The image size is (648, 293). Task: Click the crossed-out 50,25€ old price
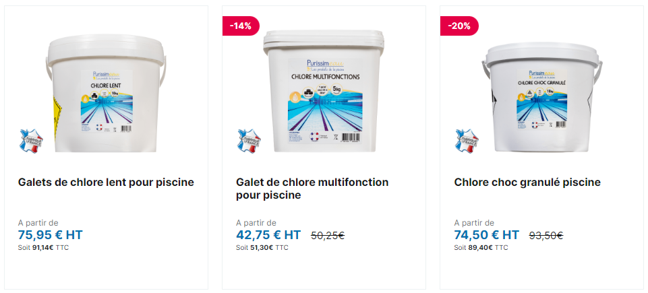pyautogui.click(x=328, y=236)
